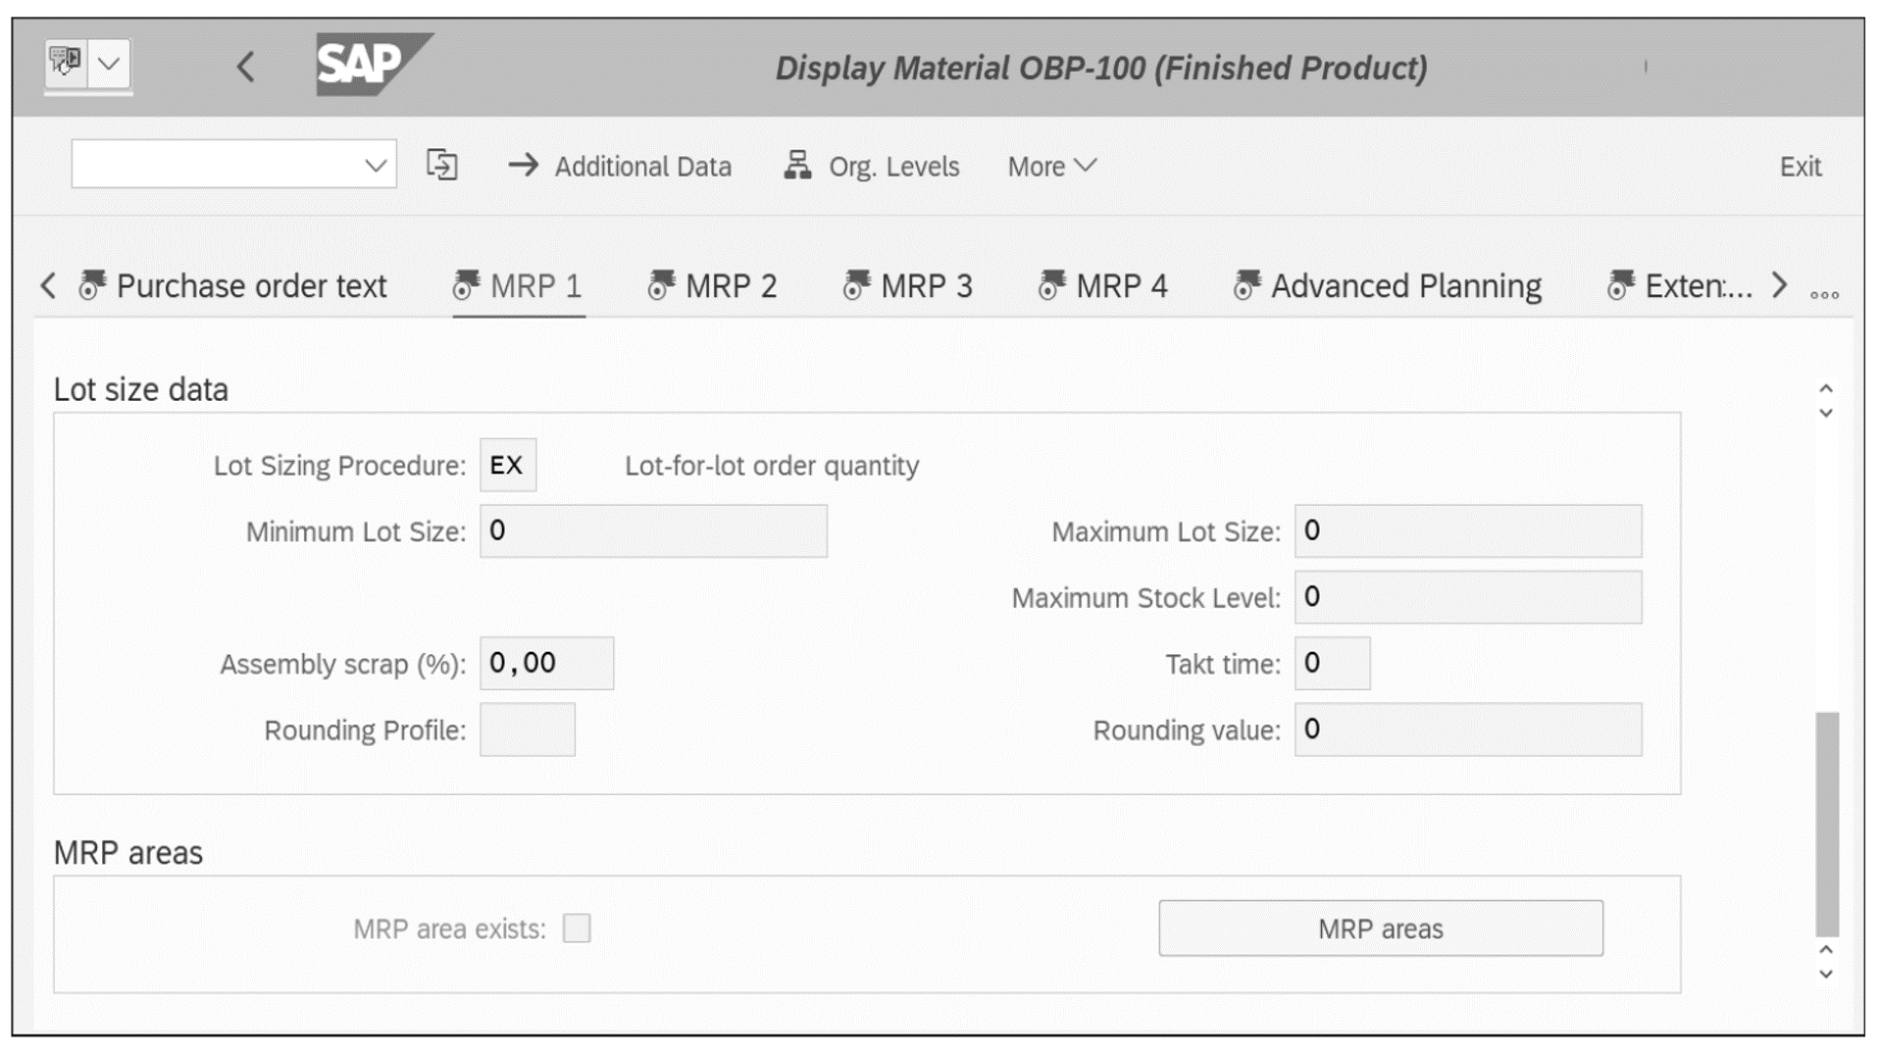Click the icon on the MRP 3 tab
The image size is (1880, 1056).
pos(856,285)
